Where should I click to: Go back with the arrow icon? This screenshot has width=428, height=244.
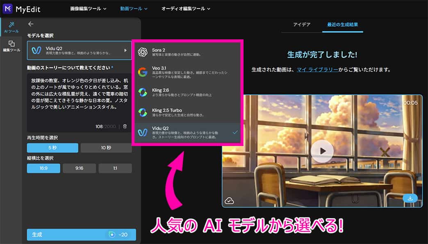[x=31, y=24]
